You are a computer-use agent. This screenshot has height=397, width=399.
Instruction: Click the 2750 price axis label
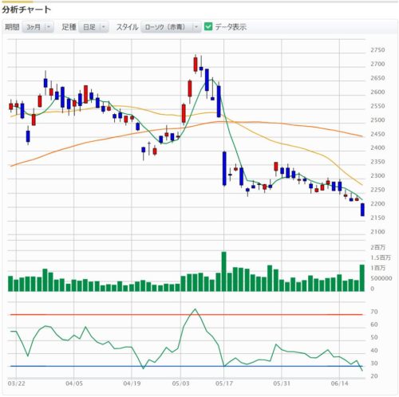tap(377, 50)
